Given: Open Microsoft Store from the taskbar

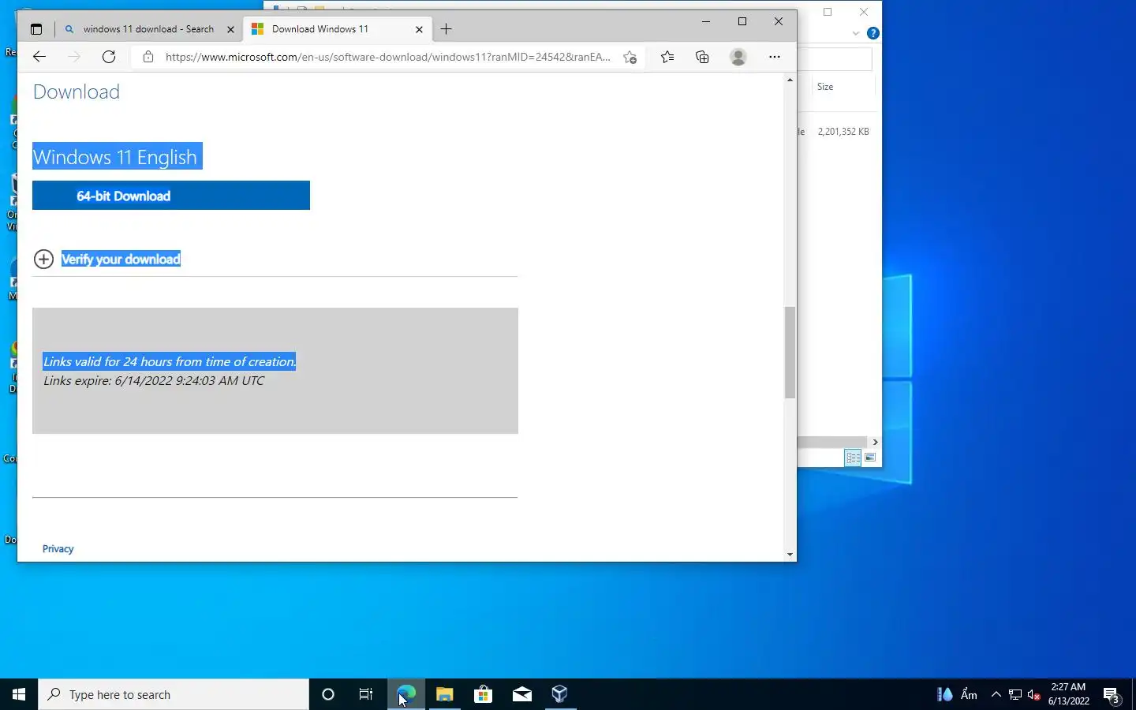Looking at the screenshot, I should (483, 694).
